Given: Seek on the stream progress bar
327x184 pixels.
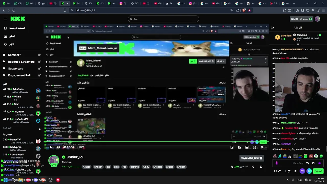Looking at the screenshot, I should point(156,142).
